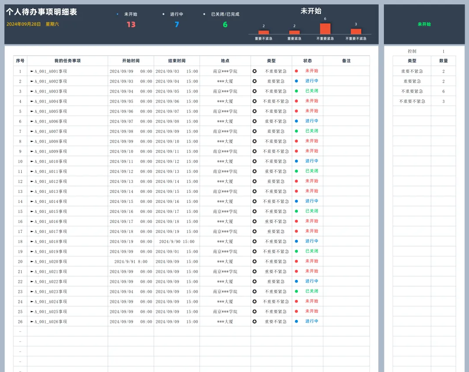Click the star icon in A_001_A026 row

coord(254,322)
